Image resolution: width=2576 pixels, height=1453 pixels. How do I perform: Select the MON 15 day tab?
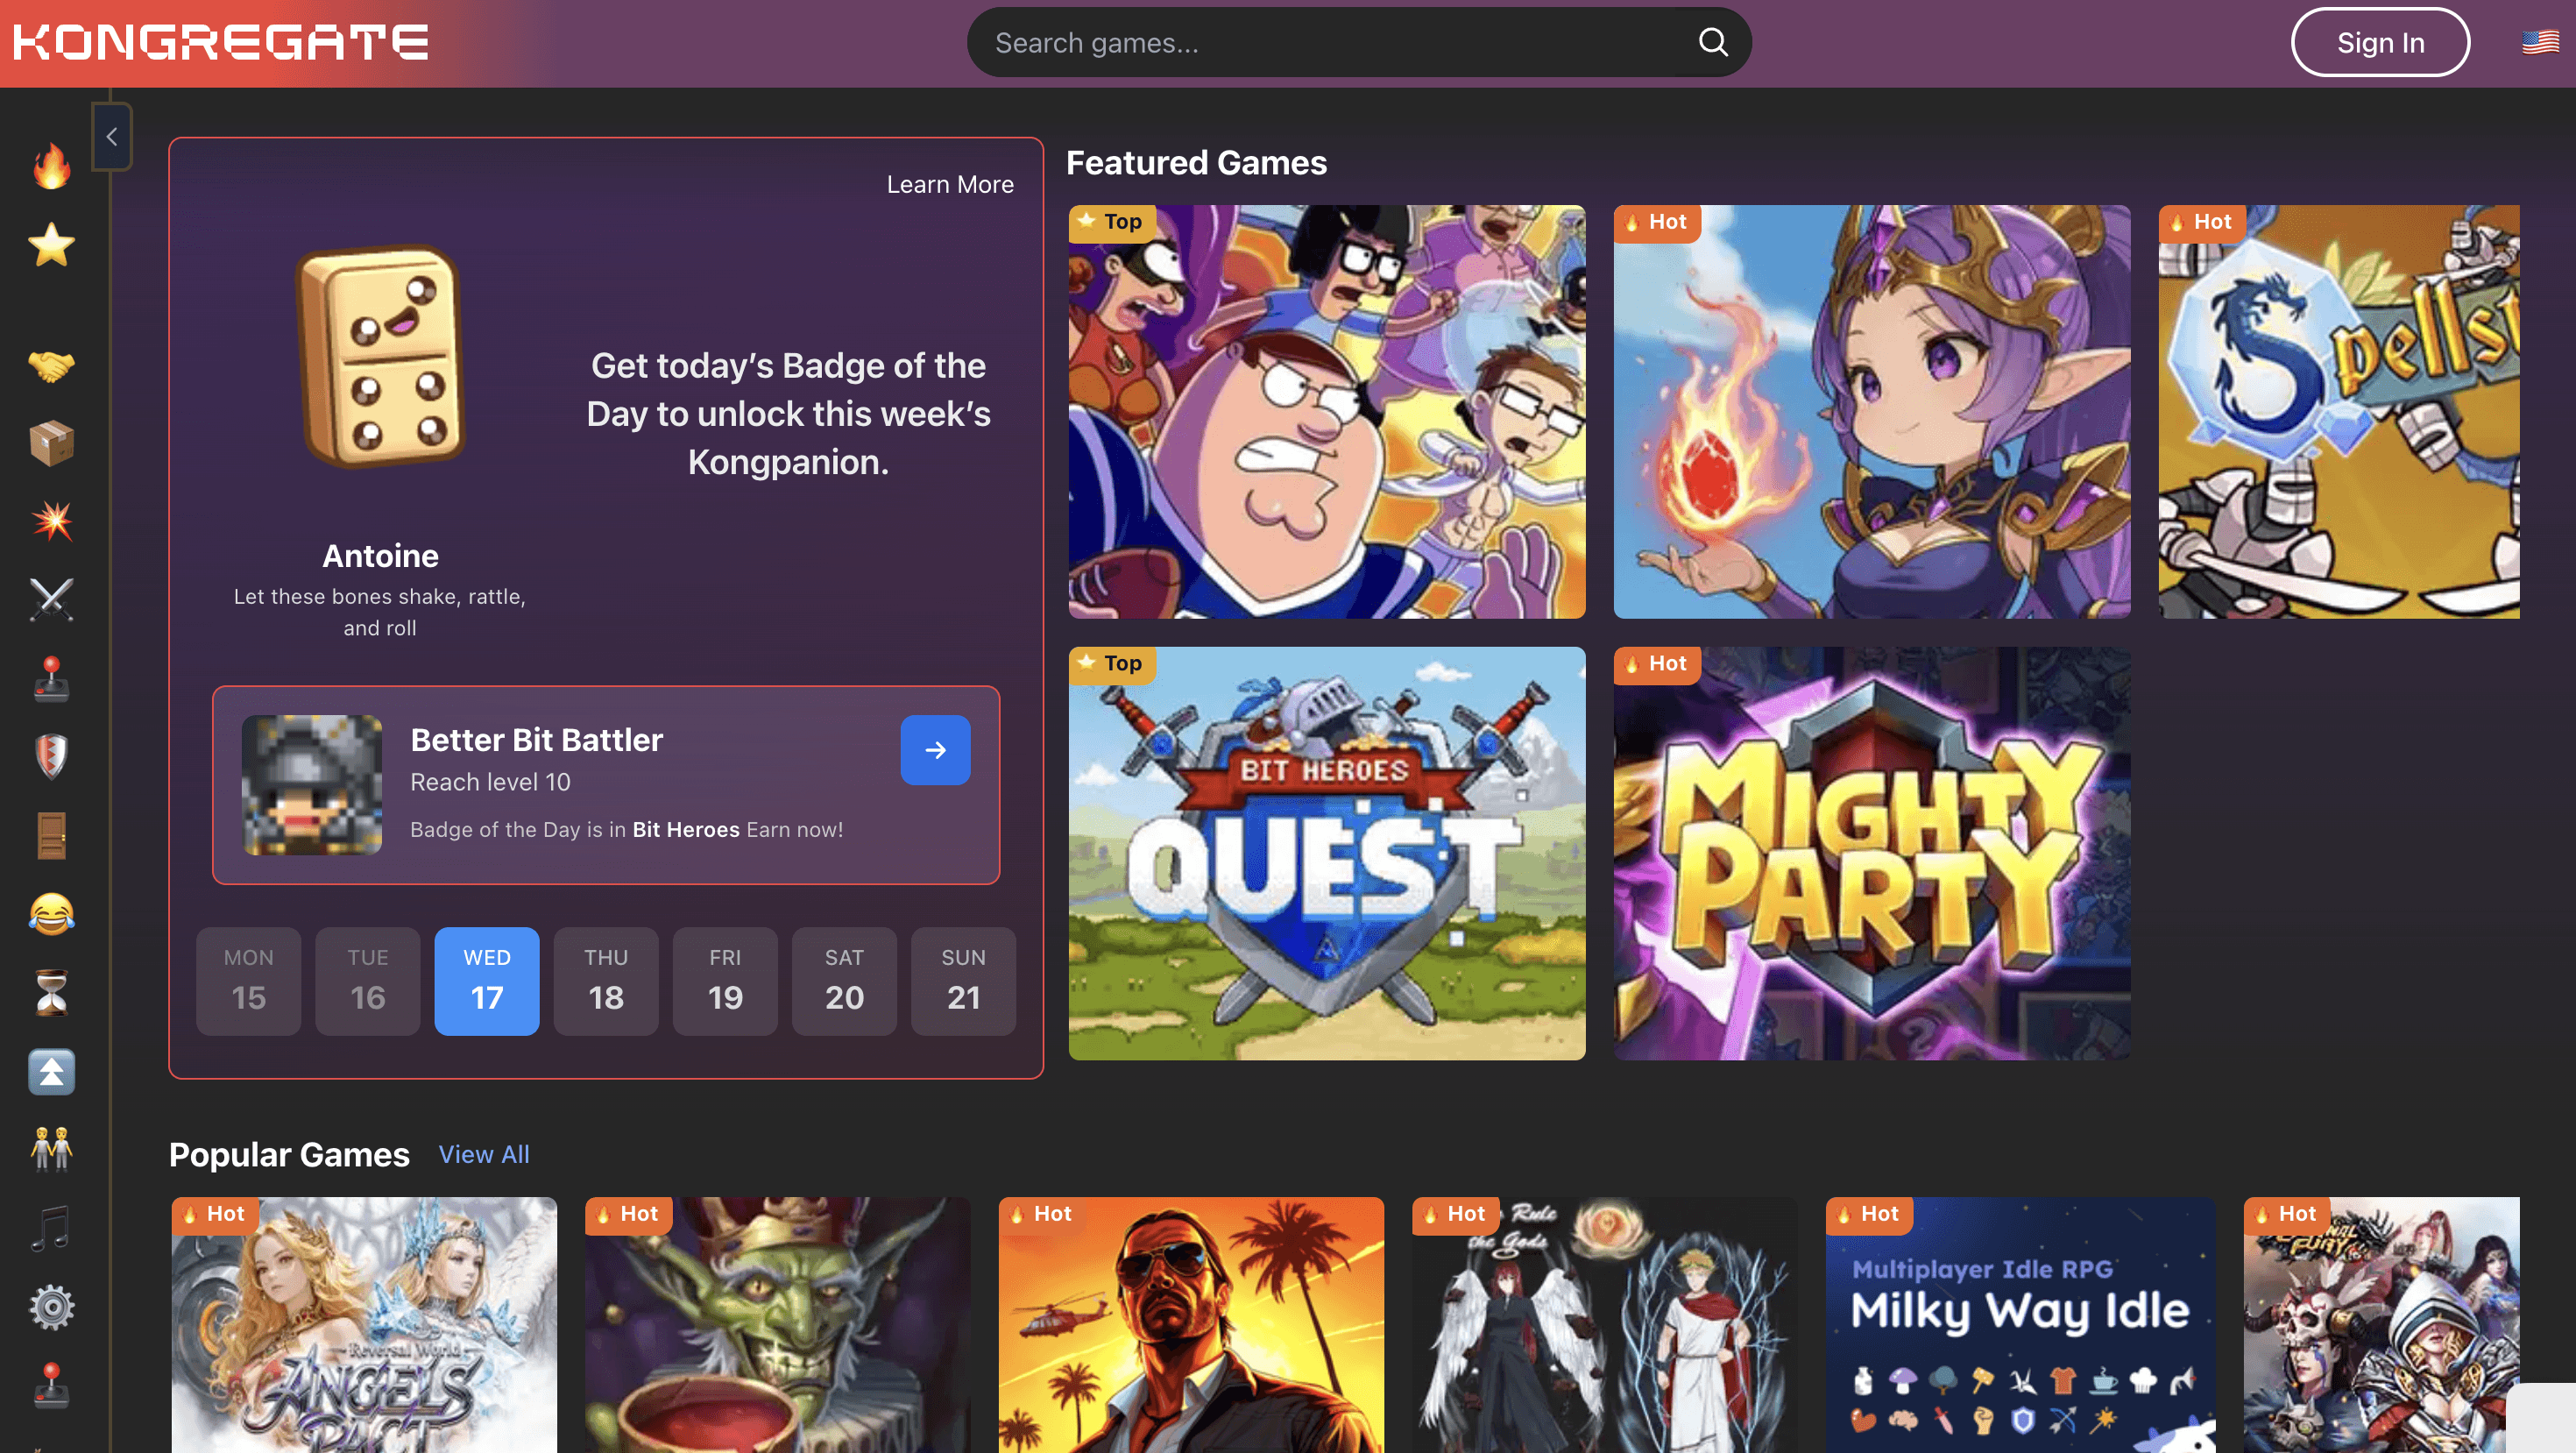pyautogui.click(x=248, y=980)
